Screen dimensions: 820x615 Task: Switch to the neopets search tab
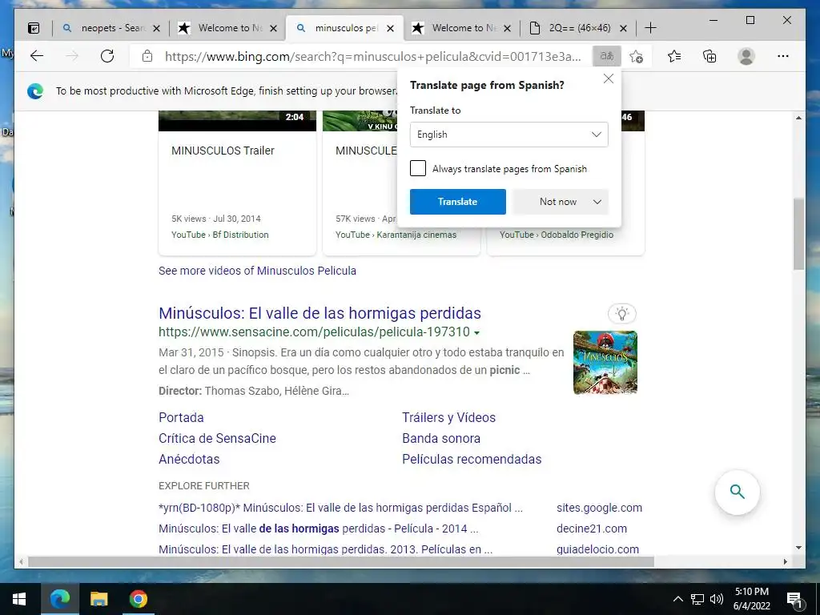click(111, 28)
